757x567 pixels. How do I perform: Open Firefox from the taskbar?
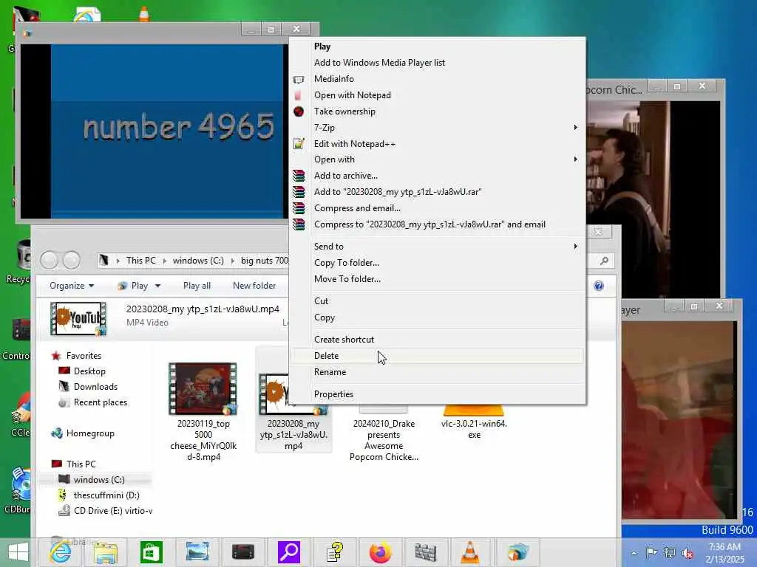pos(381,552)
